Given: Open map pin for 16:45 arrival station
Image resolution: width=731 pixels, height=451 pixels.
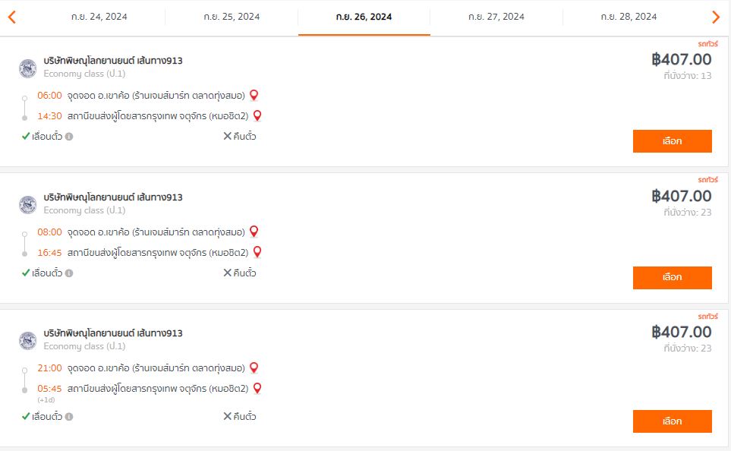Looking at the screenshot, I should pyautogui.click(x=257, y=252).
